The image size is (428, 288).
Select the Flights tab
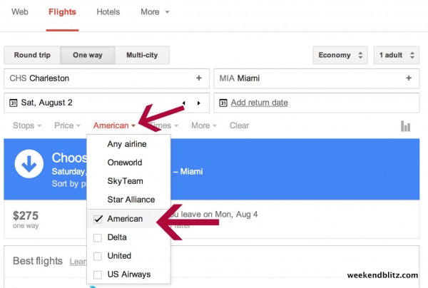(x=62, y=12)
